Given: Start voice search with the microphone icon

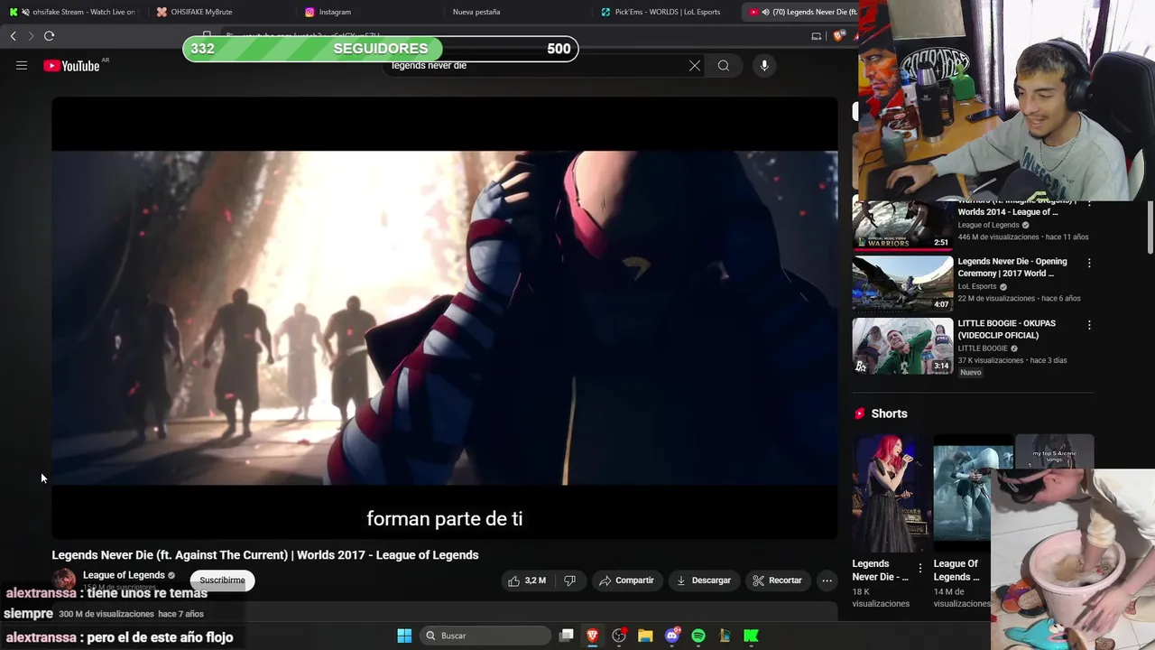Looking at the screenshot, I should pyautogui.click(x=764, y=65).
